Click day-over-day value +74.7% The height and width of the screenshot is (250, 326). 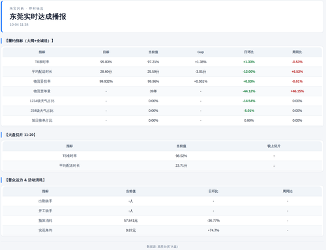213,230
